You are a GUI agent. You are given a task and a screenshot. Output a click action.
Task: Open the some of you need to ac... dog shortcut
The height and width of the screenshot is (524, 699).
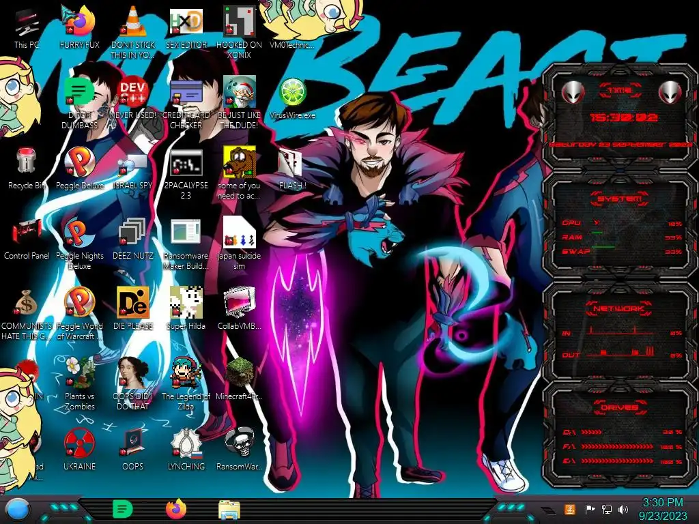click(x=239, y=172)
